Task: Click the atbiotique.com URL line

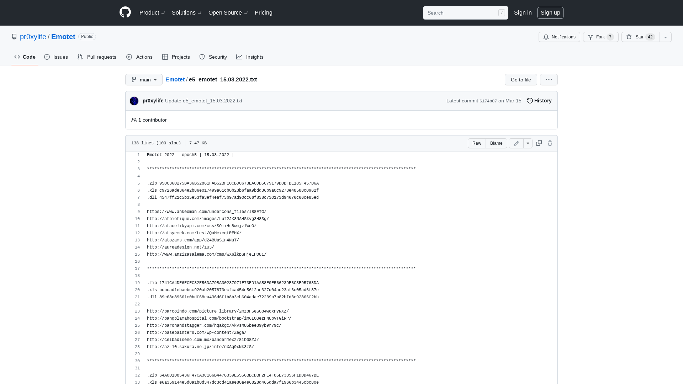Action: tap(208, 219)
